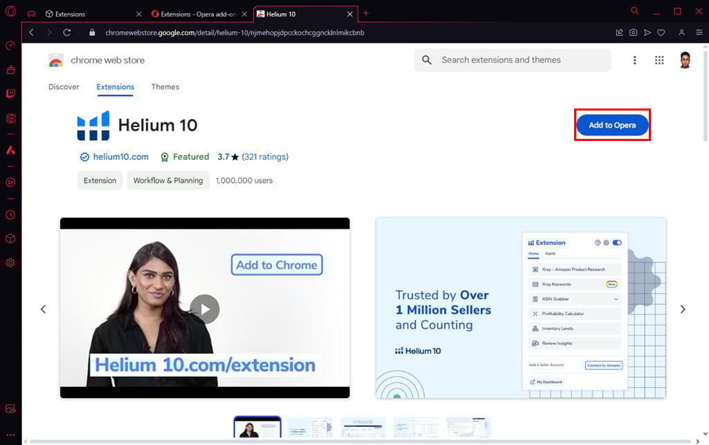709x445 pixels.
Task: Click the pinboard edit icon
Action: coord(620,32)
